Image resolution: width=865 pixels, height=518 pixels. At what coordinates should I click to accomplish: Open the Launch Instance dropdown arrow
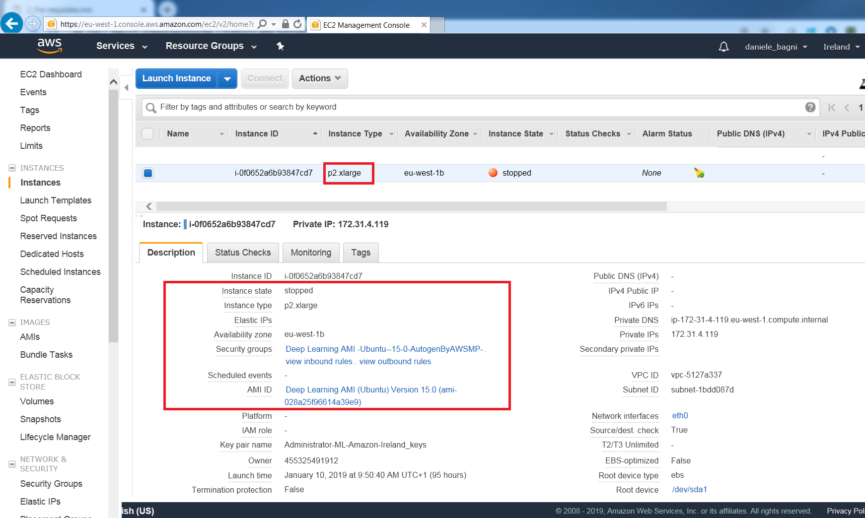227,79
